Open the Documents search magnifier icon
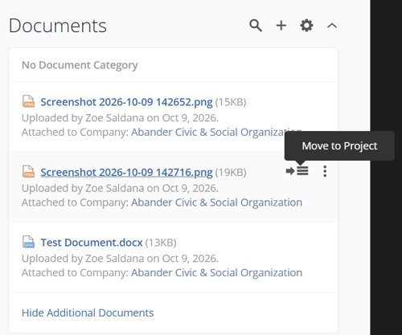This screenshot has height=335, width=402. (x=256, y=26)
